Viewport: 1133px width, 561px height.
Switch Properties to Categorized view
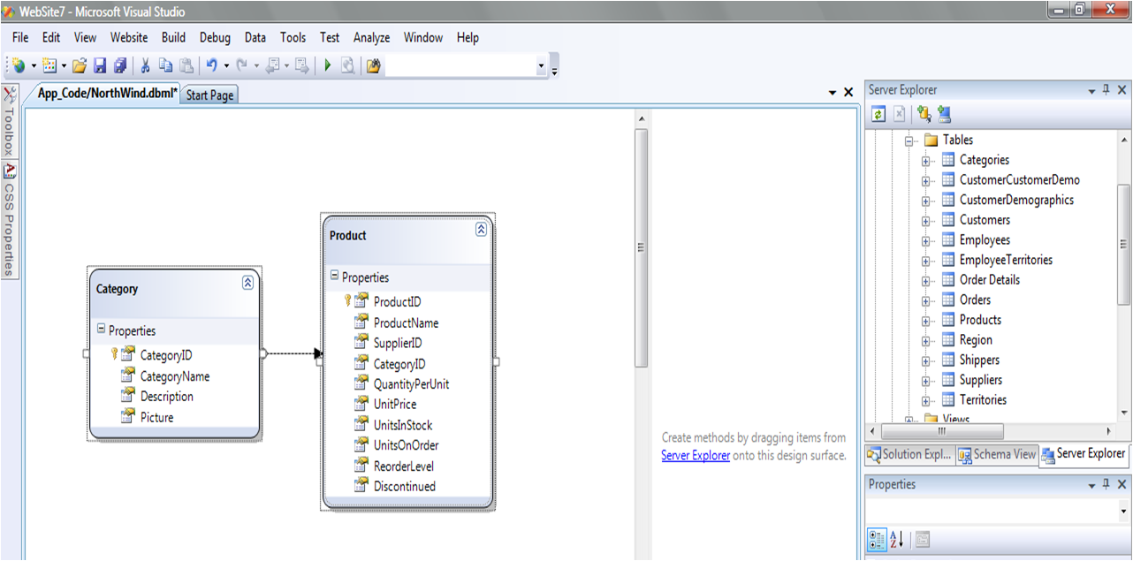point(878,539)
